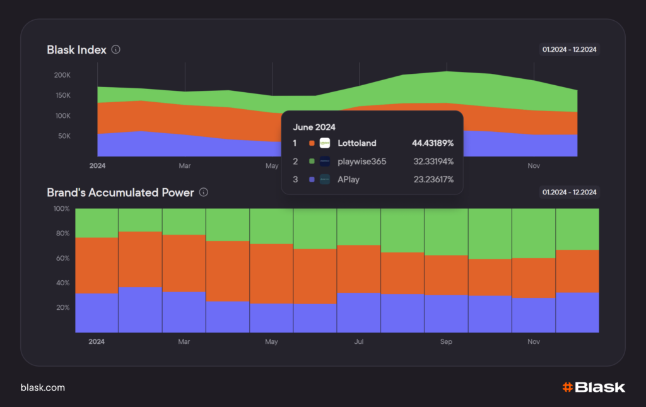The height and width of the screenshot is (407, 646).
Task: Click the Lottoland logo icon in the tooltip
Action: point(325,143)
